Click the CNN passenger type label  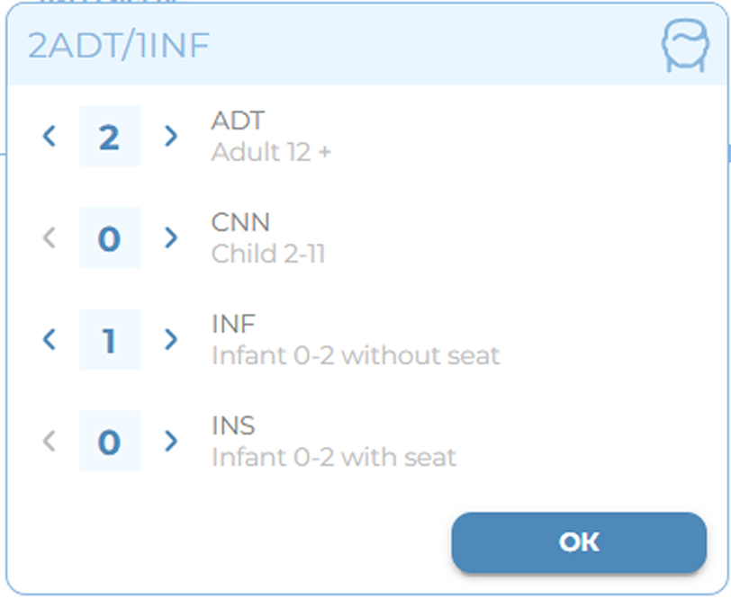pyautogui.click(x=240, y=221)
